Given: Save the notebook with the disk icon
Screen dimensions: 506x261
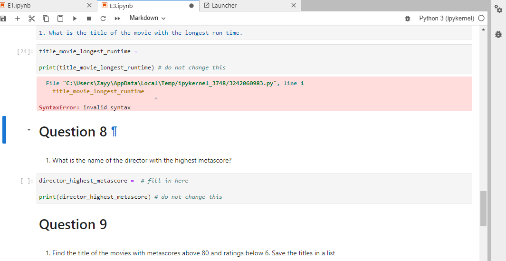Looking at the screenshot, I should 3,19.
